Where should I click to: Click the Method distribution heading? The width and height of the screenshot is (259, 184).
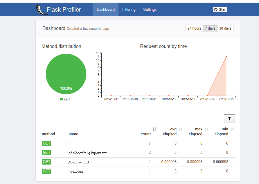pyautogui.click(x=61, y=46)
